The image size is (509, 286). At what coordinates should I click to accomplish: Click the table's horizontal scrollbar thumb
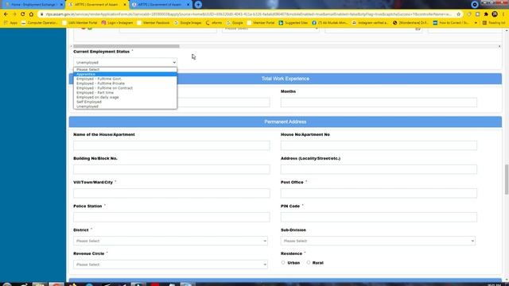click(126, 46)
